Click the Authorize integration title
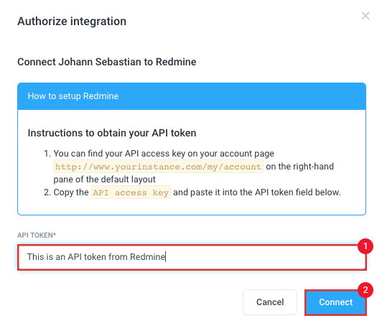Screen dimensions: 382x331 coord(72,22)
